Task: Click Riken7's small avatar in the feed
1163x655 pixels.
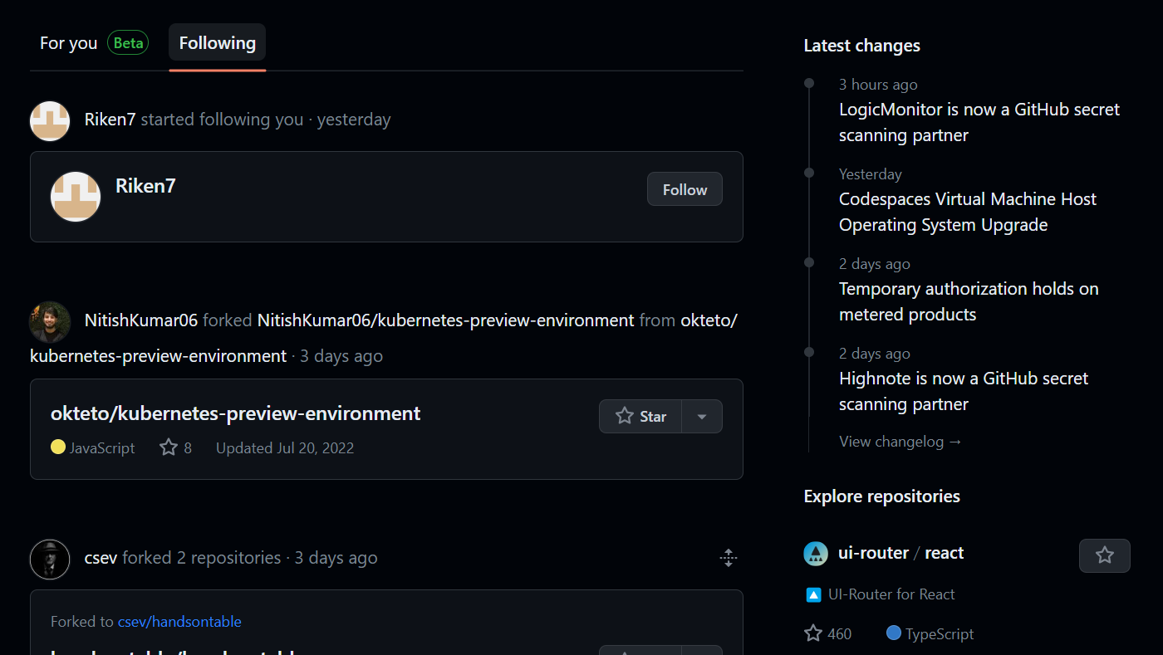Action: point(49,120)
